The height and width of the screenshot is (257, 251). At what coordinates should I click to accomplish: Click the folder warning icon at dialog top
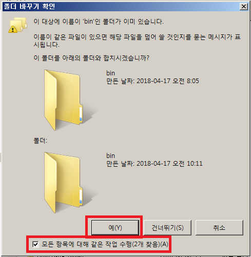18,25
